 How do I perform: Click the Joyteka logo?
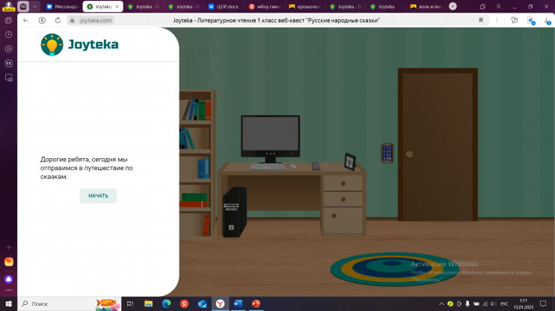click(x=79, y=45)
